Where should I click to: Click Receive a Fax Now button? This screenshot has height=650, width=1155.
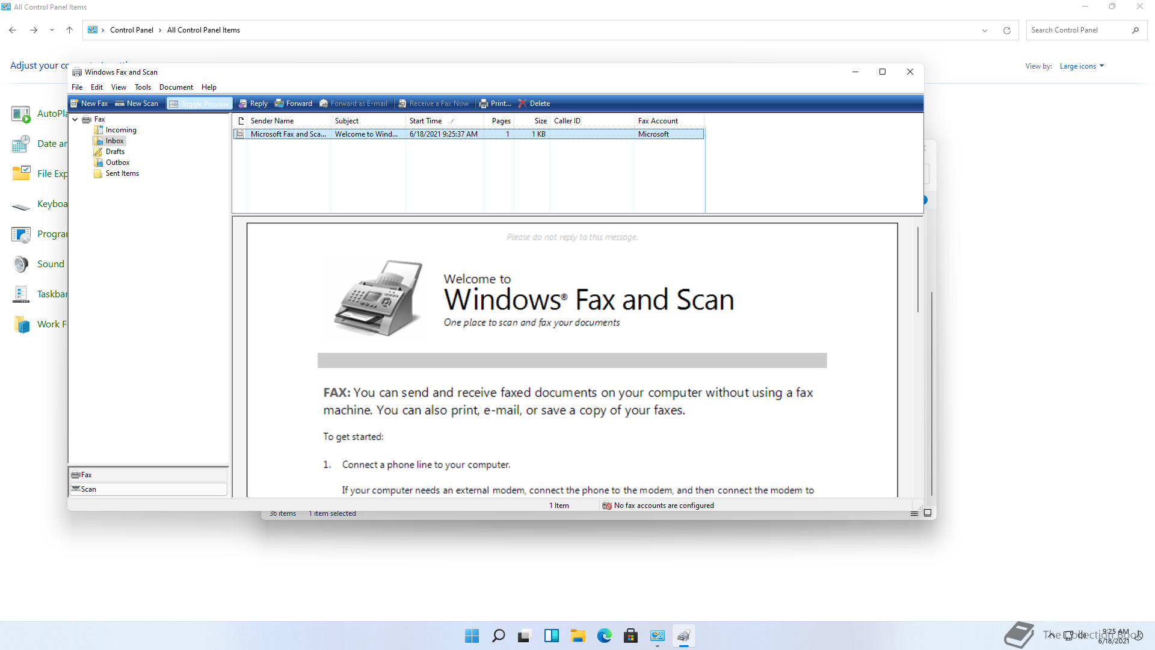click(433, 104)
